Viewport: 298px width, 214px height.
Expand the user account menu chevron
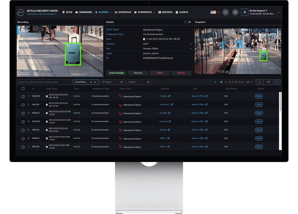click(x=279, y=12)
